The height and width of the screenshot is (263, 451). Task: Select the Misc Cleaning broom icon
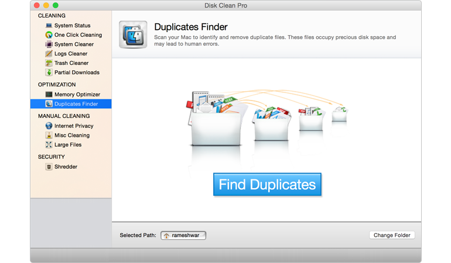(x=49, y=136)
